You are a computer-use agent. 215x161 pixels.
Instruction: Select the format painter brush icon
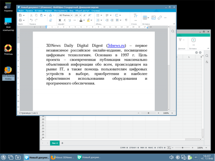click(x=51, y=15)
